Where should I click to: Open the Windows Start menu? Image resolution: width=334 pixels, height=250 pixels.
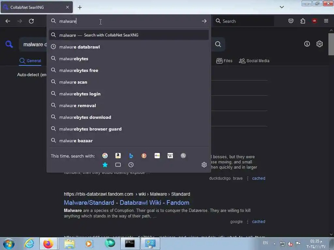(x=8, y=243)
